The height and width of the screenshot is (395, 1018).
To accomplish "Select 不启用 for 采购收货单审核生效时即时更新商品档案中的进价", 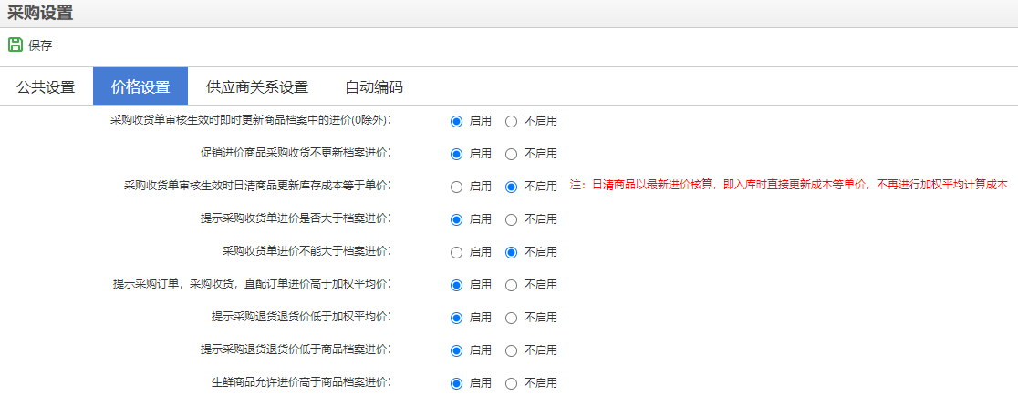I will point(511,121).
